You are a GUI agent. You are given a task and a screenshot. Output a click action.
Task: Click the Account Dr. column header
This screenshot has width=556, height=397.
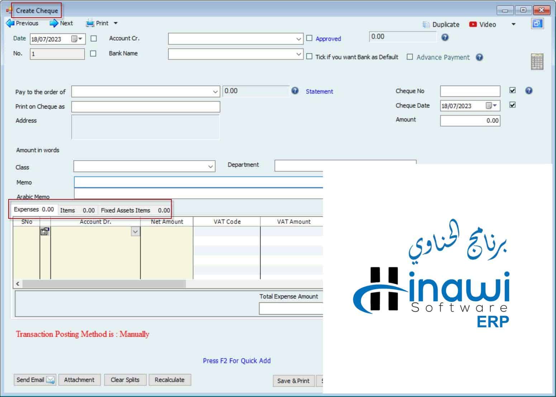[x=95, y=222]
